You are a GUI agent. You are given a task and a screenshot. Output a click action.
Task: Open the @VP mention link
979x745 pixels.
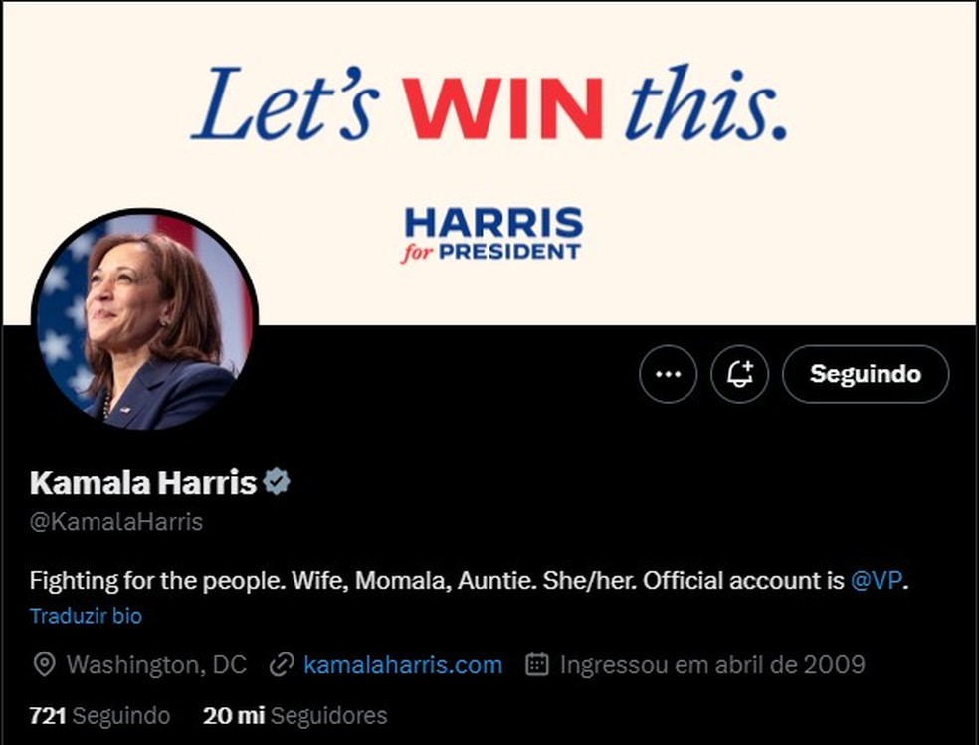(x=877, y=580)
